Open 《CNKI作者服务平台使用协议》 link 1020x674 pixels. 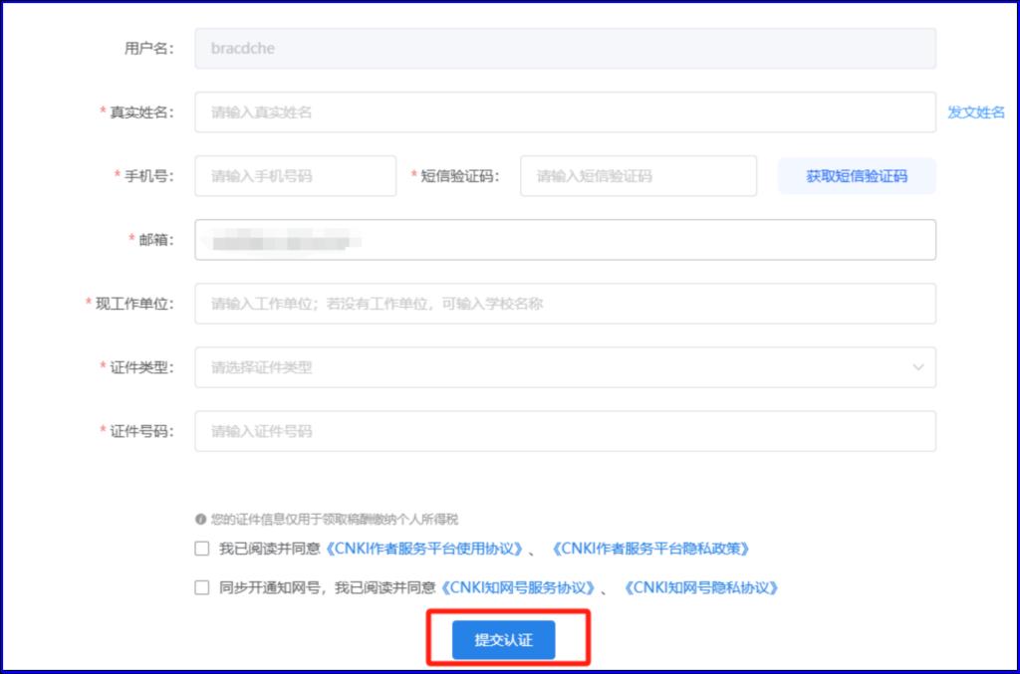(427, 549)
